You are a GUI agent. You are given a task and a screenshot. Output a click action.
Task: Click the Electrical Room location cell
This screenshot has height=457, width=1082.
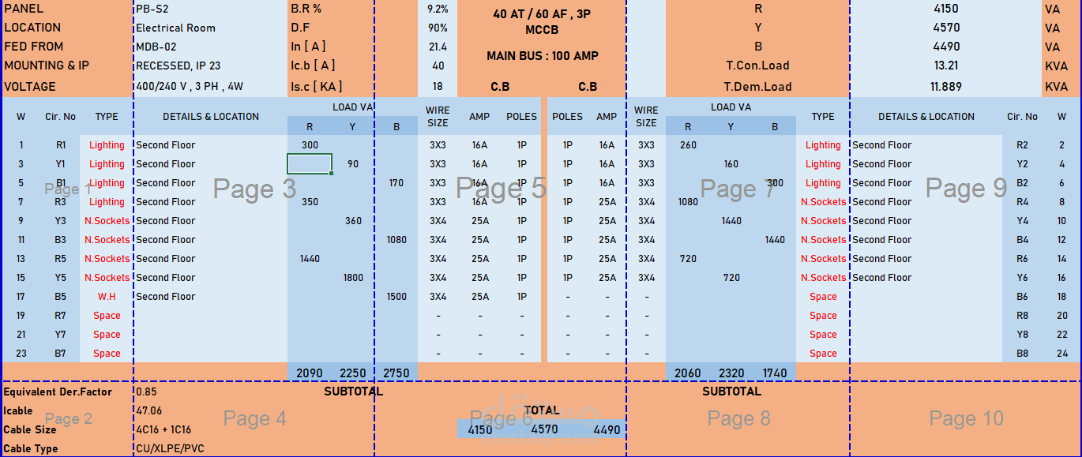(210, 28)
